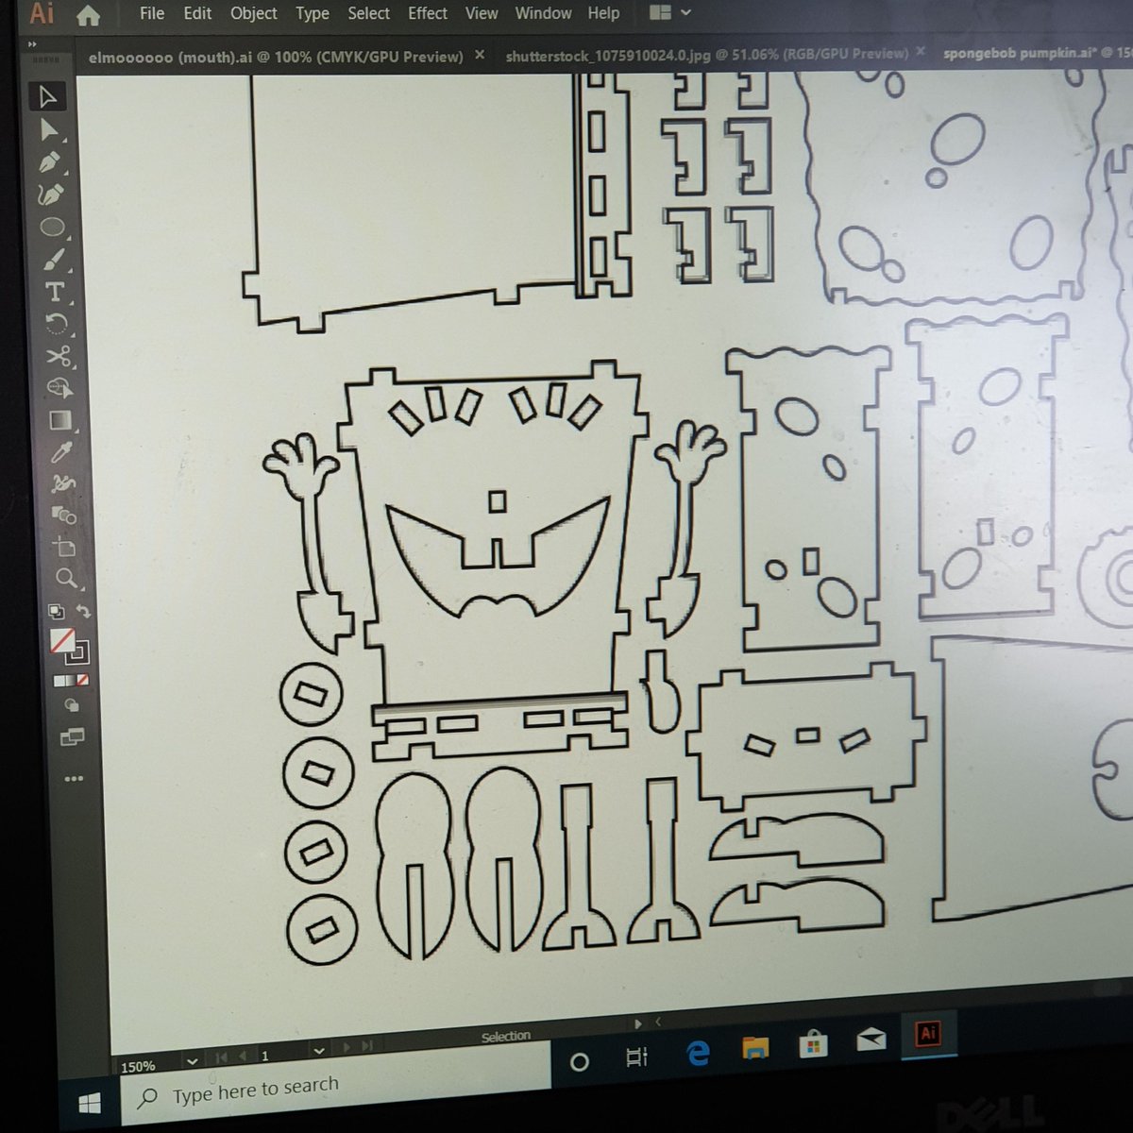Image resolution: width=1133 pixels, height=1133 pixels.
Task: Open the File menu
Action: coord(152,13)
